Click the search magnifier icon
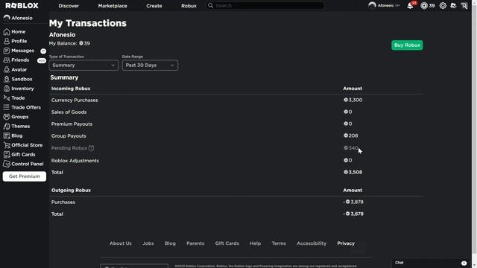Viewport: 477px width, 268px height. pyautogui.click(x=210, y=5)
